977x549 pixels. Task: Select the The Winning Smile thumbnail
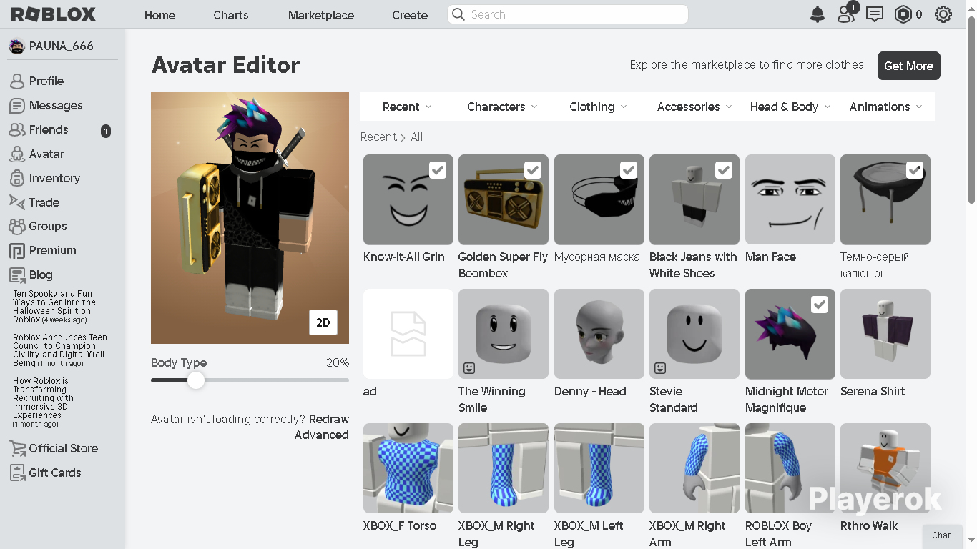pos(504,334)
